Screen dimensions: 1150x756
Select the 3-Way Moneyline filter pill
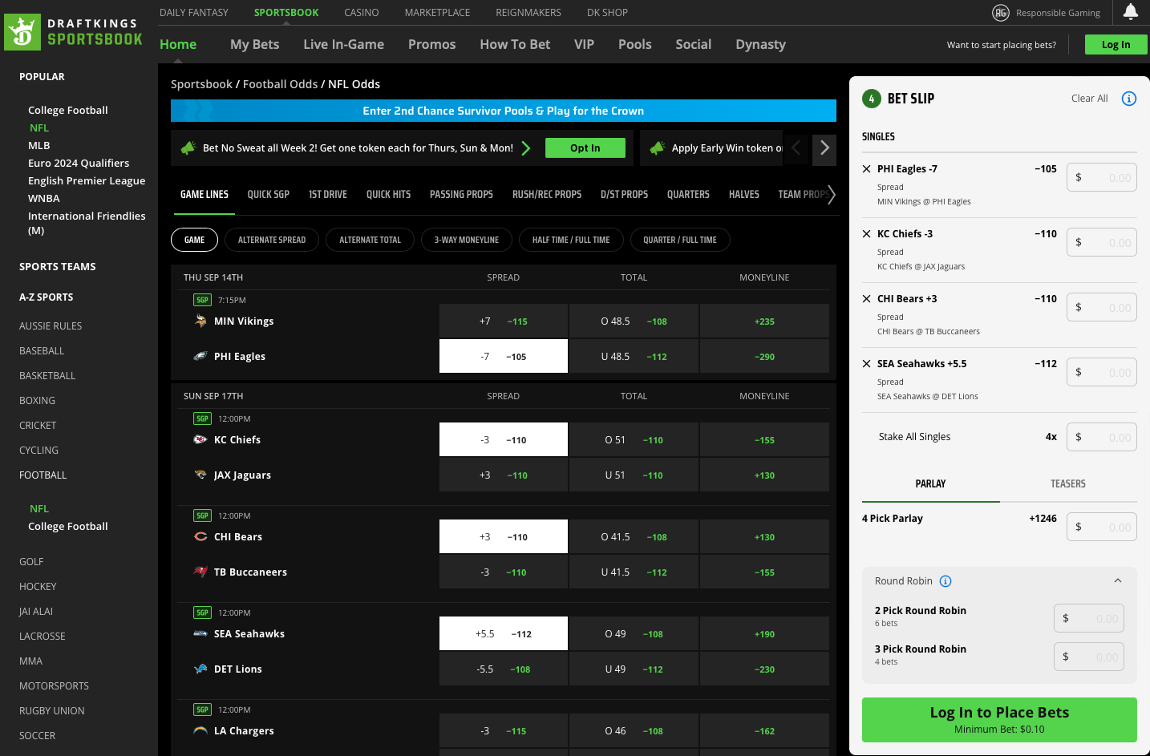click(467, 240)
